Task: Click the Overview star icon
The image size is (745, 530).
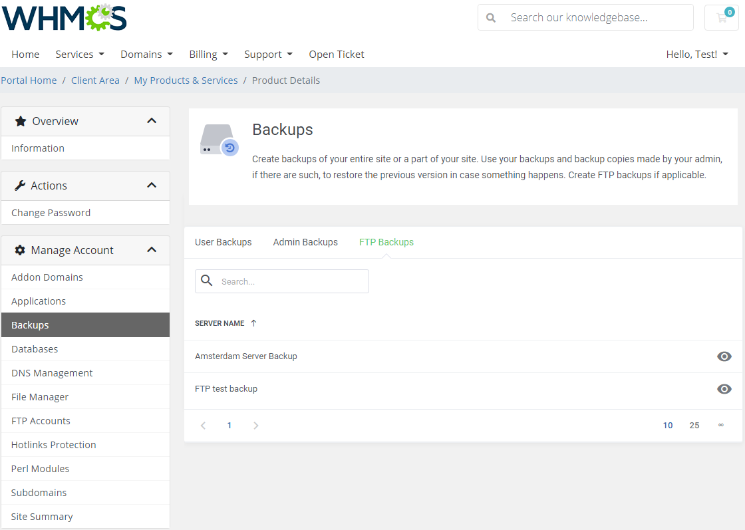Action: point(21,121)
